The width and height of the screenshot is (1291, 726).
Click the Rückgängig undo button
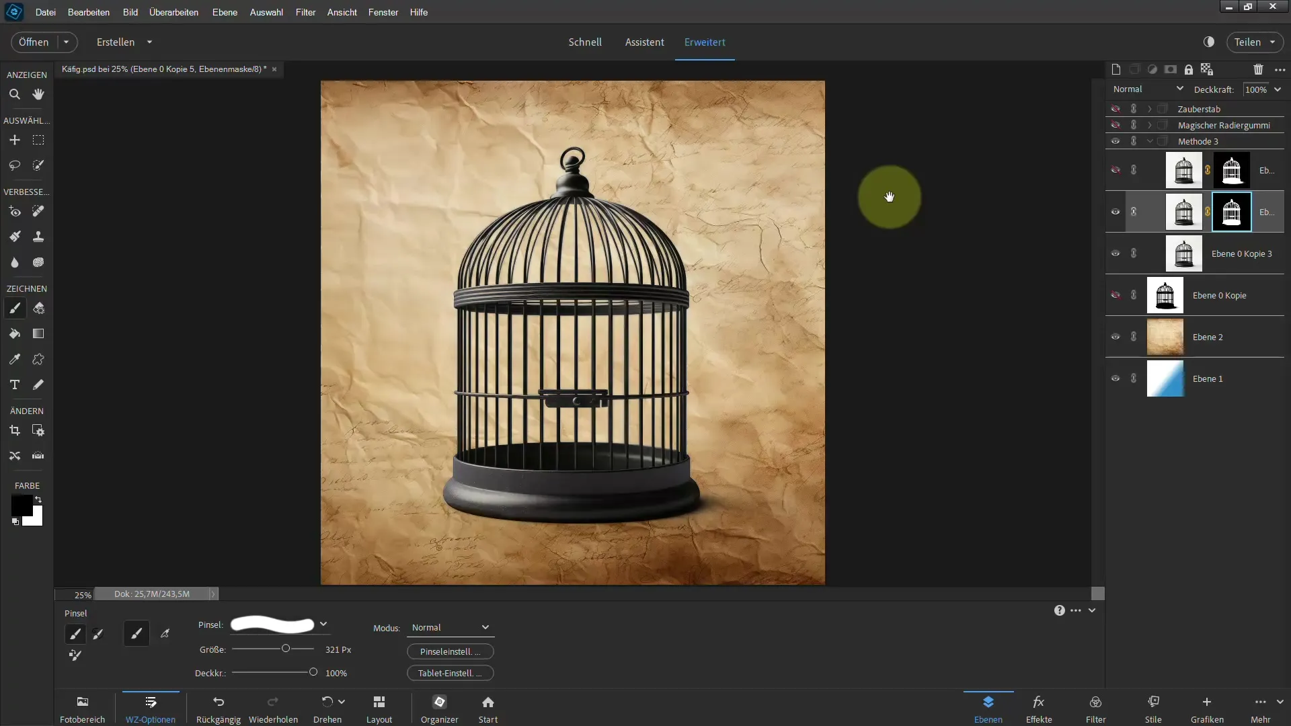(x=219, y=709)
